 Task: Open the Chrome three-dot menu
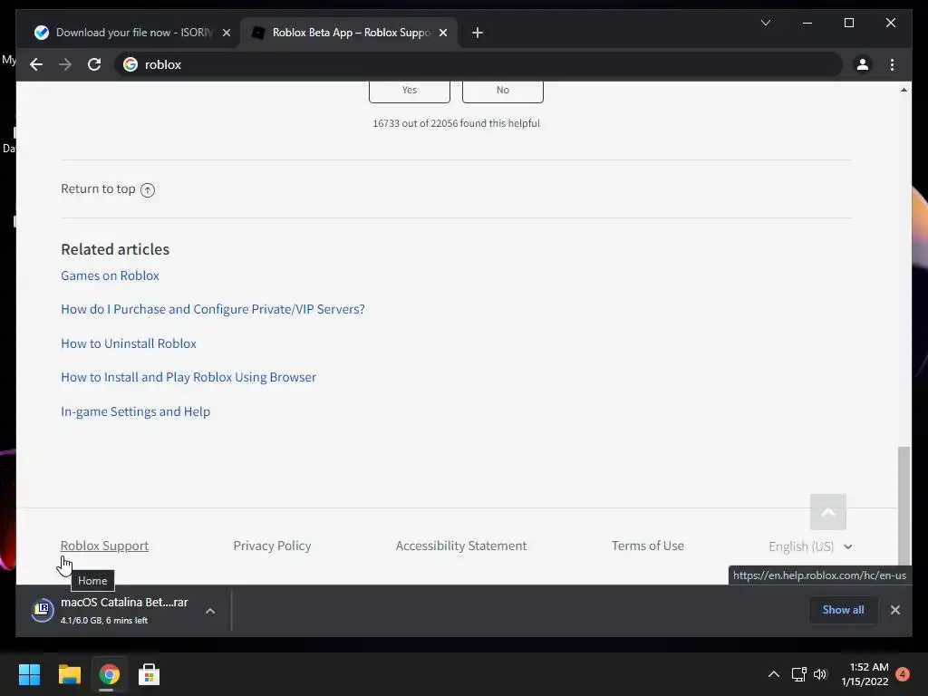point(892,64)
